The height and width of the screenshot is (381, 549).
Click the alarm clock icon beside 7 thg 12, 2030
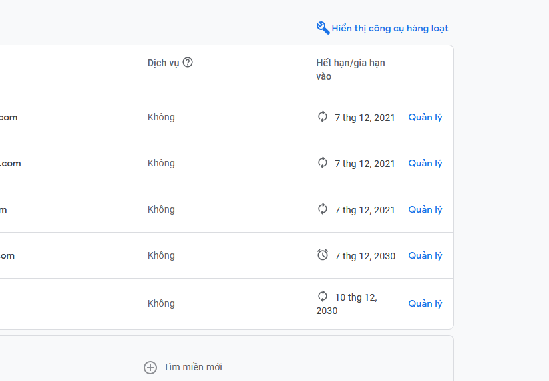tap(323, 255)
